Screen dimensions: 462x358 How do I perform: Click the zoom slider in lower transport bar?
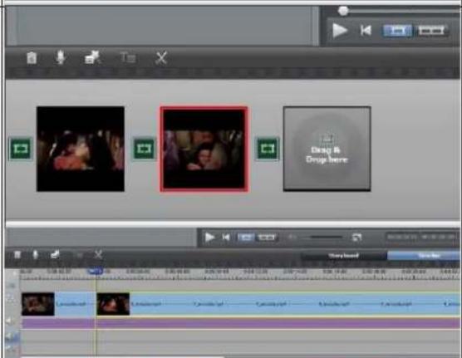[326, 237]
